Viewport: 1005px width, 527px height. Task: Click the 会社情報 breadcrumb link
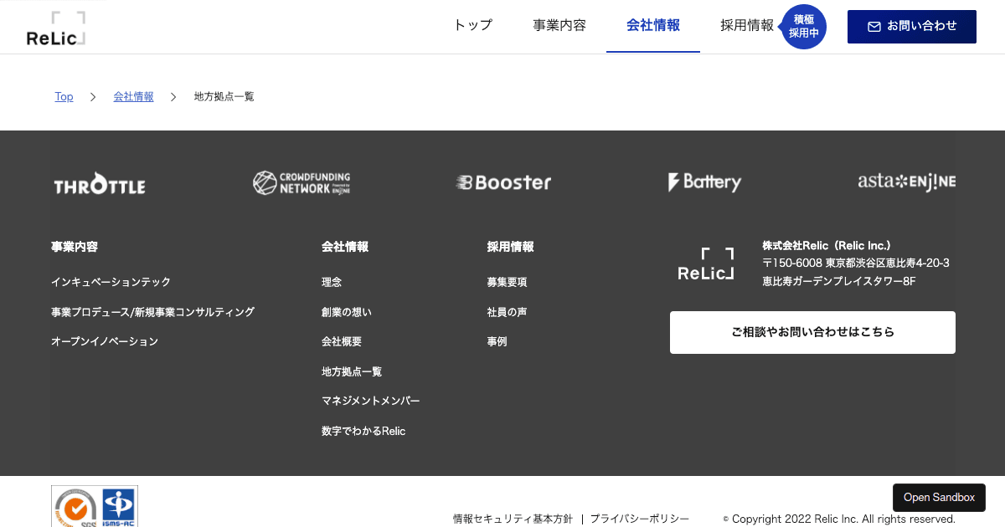134,97
